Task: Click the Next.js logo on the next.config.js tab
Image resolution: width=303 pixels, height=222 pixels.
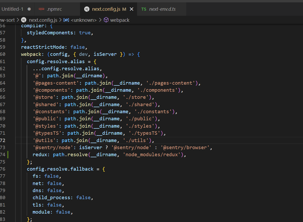Action: coord(86,9)
